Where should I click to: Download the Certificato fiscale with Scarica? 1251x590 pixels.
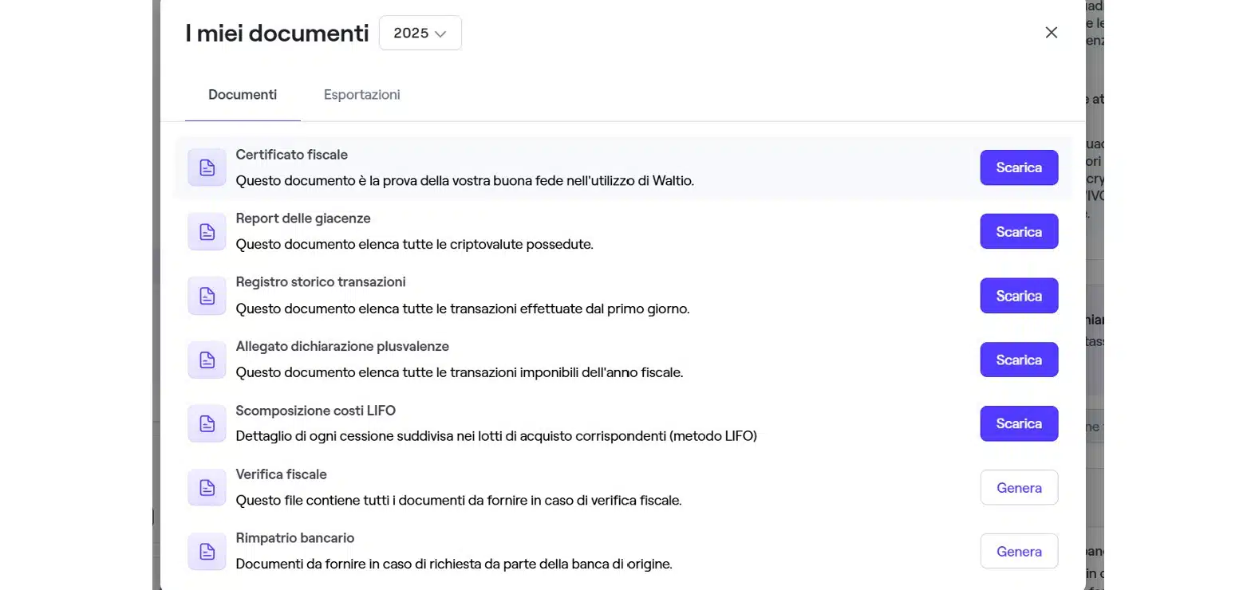click(1019, 167)
